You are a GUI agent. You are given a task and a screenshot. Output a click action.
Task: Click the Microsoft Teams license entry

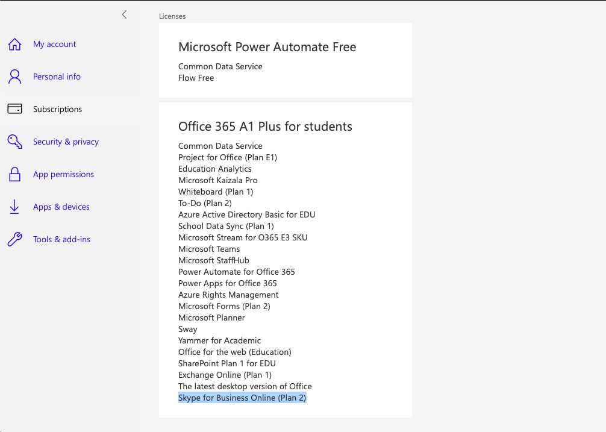209,249
